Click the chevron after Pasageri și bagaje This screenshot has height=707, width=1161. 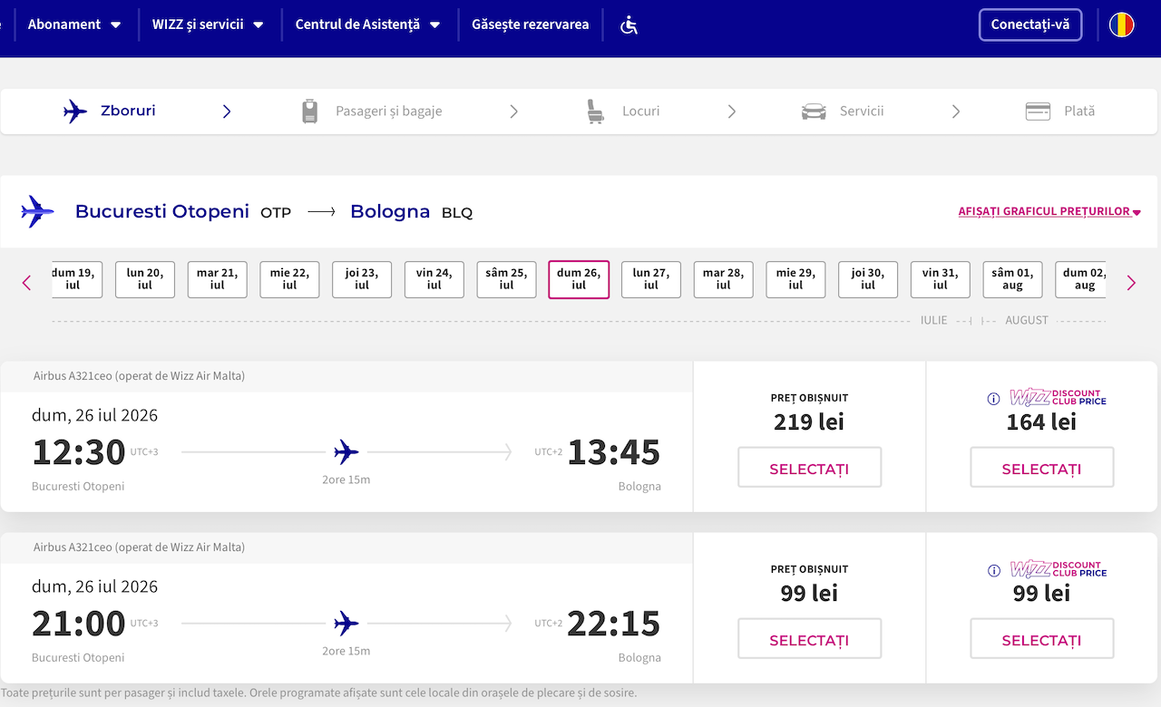click(x=513, y=111)
